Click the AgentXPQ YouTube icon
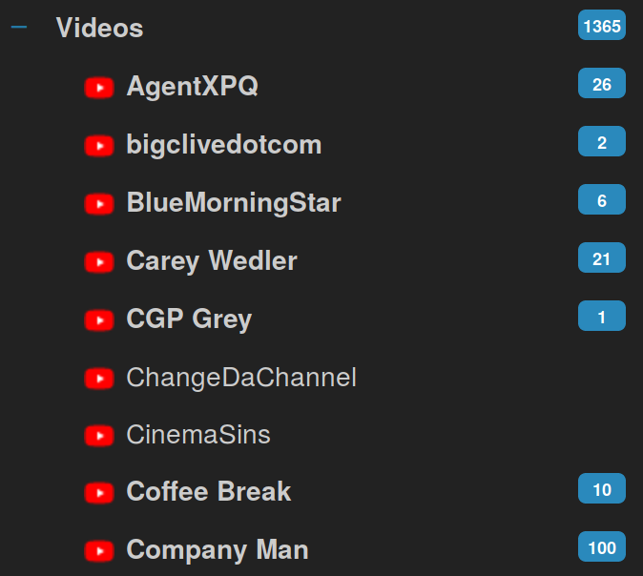 tap(99, 88)
